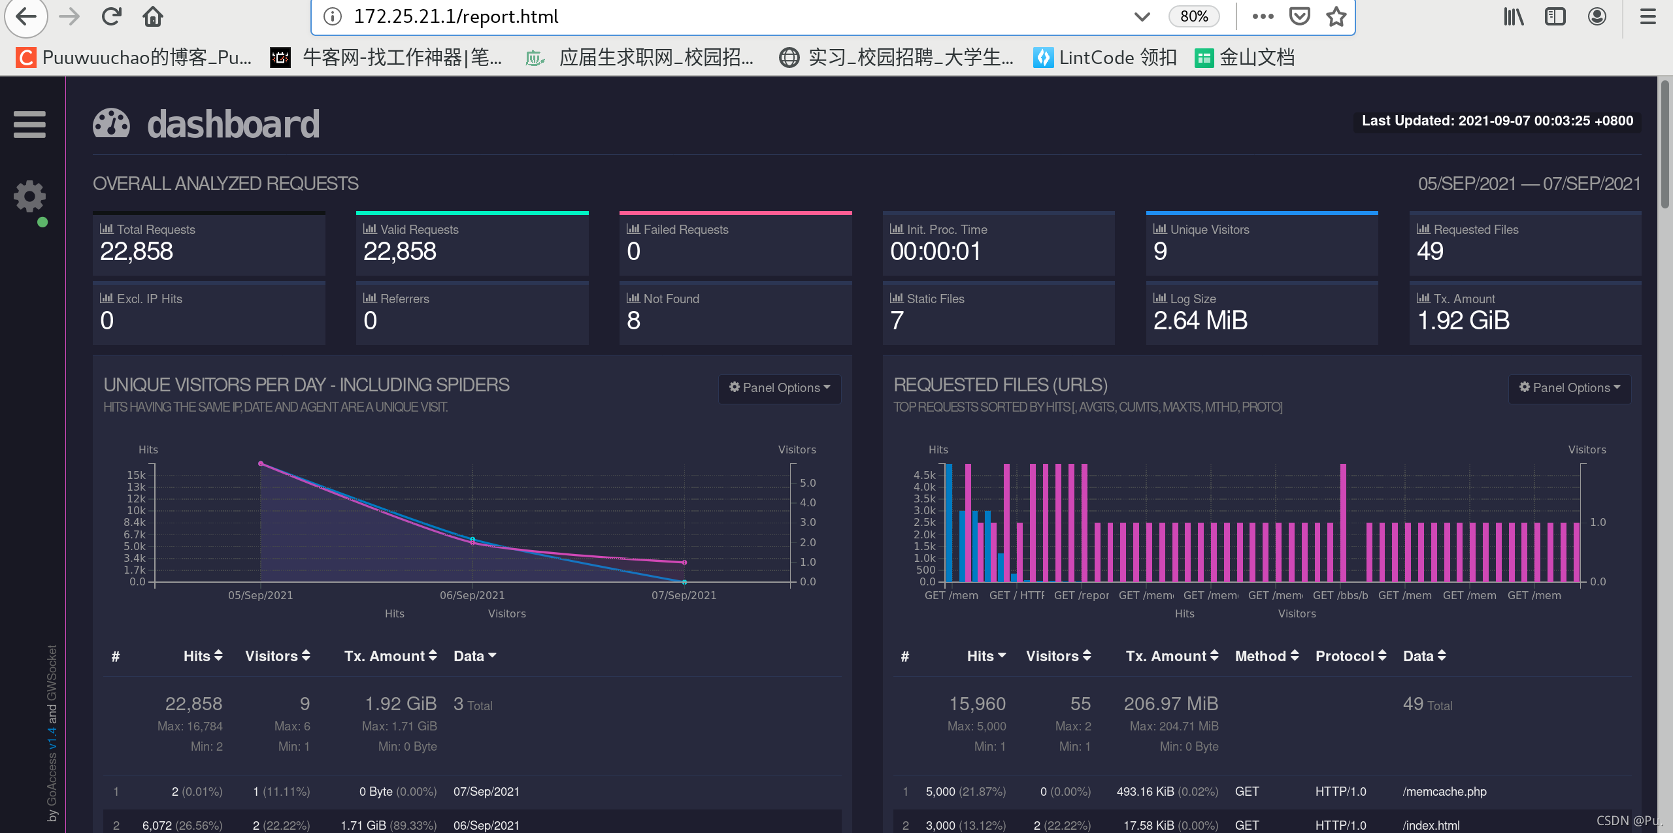The width and height of the screenshot is (1673, 833).
Task: Open LintCode bookmark in bookmarks bar
Action: pos(1105,57)
